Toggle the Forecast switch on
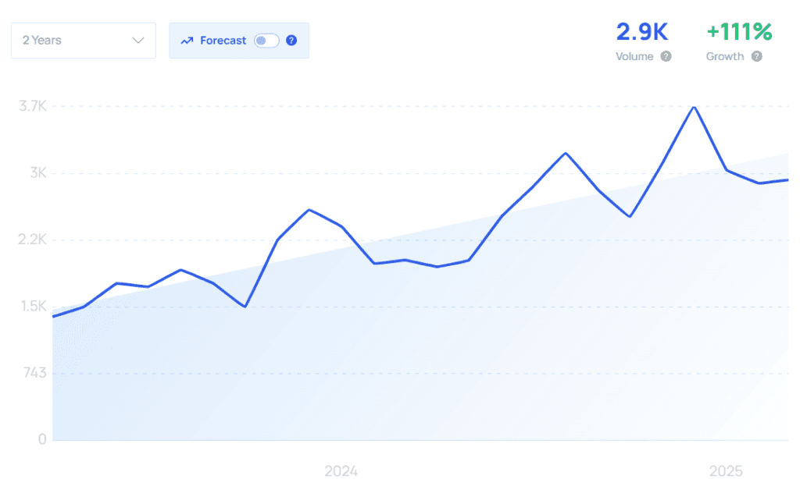The width and height of the screenshot is (800, 479). (266, 41)
